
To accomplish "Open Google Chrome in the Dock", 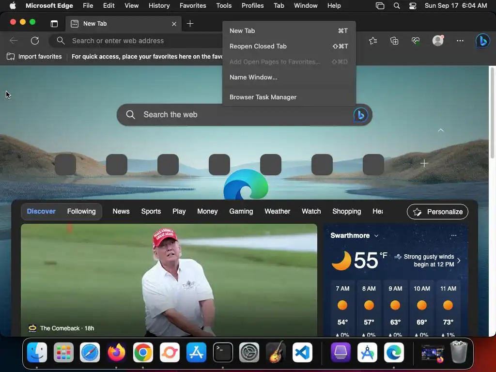I will point(143,353).
